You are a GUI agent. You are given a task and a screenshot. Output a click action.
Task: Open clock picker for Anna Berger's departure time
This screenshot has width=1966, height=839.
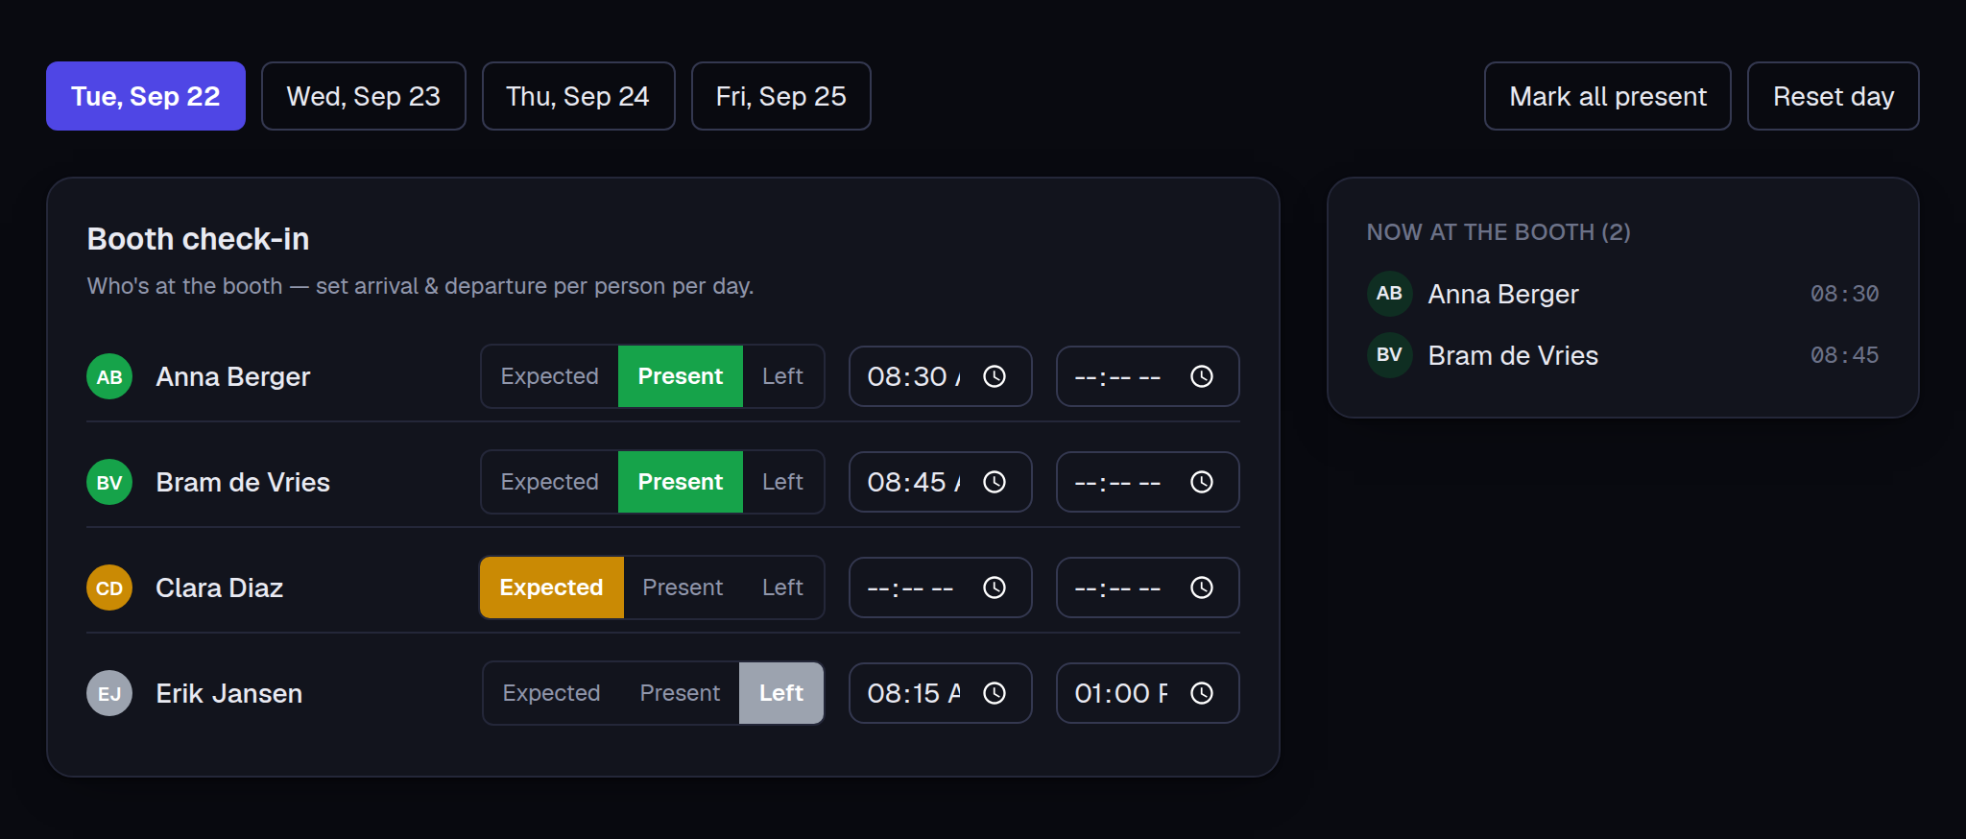pyautogui.click(x=1202, y=376)
